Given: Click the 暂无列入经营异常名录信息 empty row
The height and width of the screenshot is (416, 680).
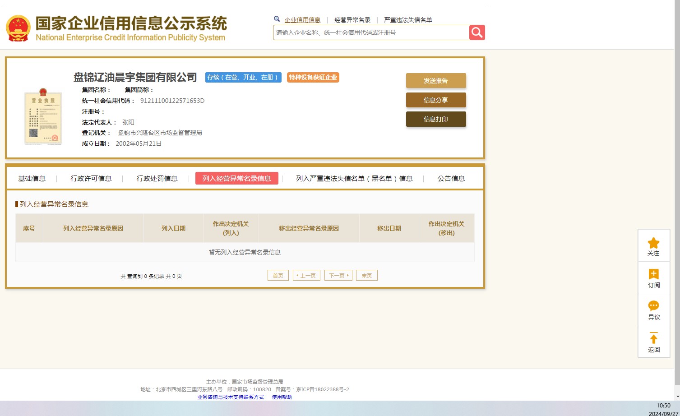Looking at the screenshot, I should pos(245,252).
